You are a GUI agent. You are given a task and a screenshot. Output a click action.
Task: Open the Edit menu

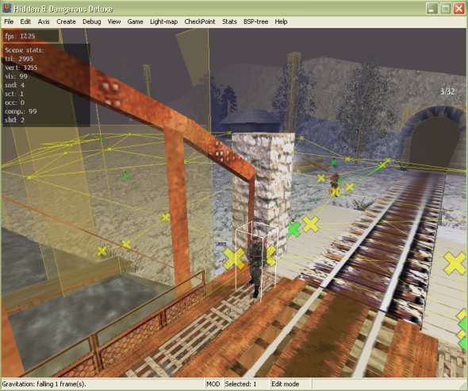tap(25, 21)
